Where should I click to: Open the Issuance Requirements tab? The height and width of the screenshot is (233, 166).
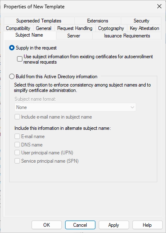127,36
